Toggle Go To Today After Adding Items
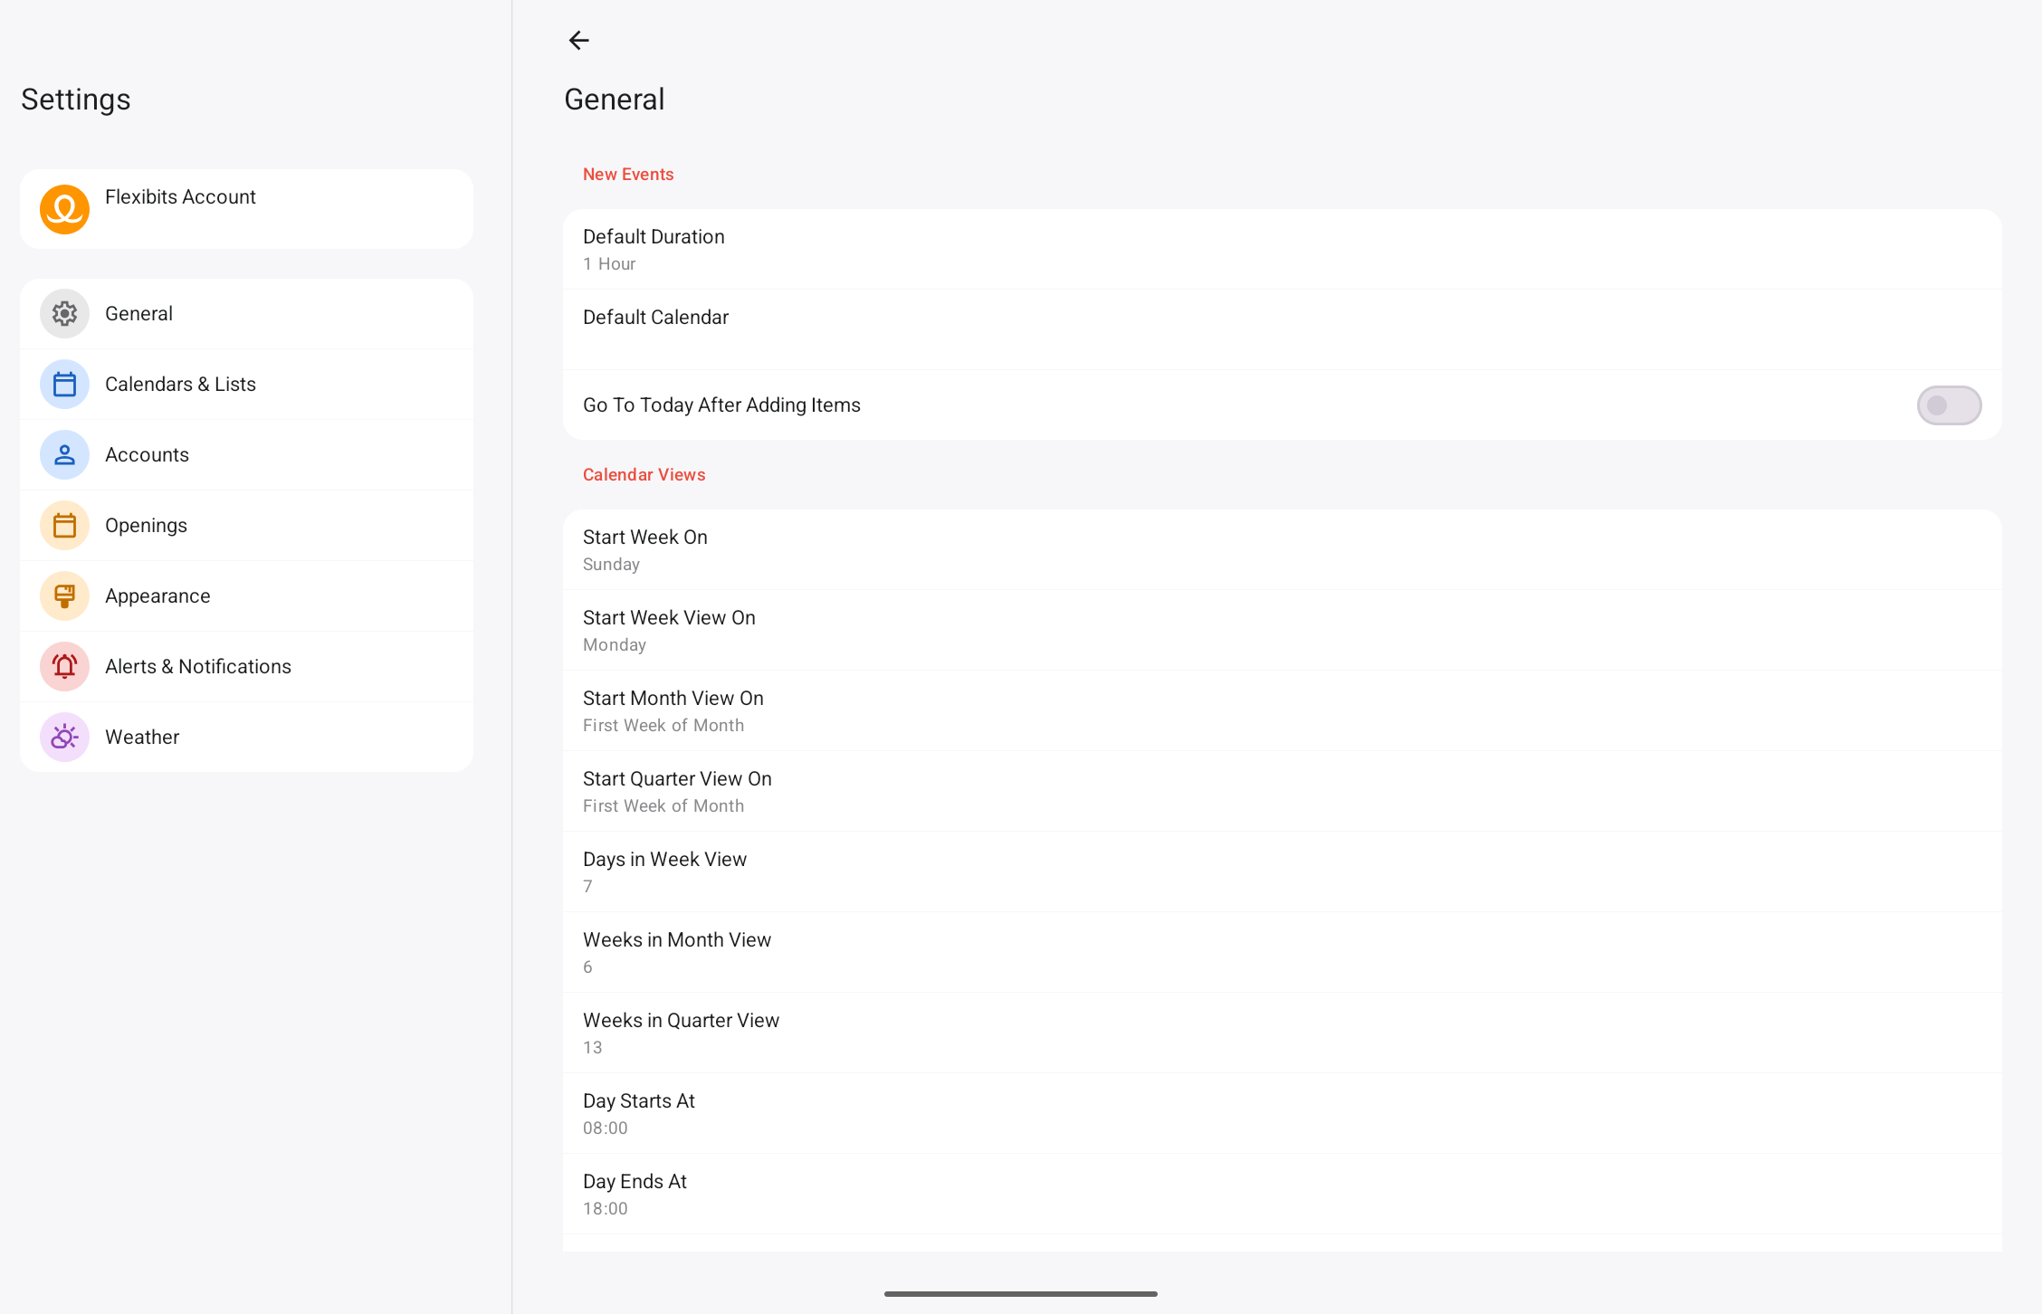Viewport: 2042px width, 1314px height. 1949,405
